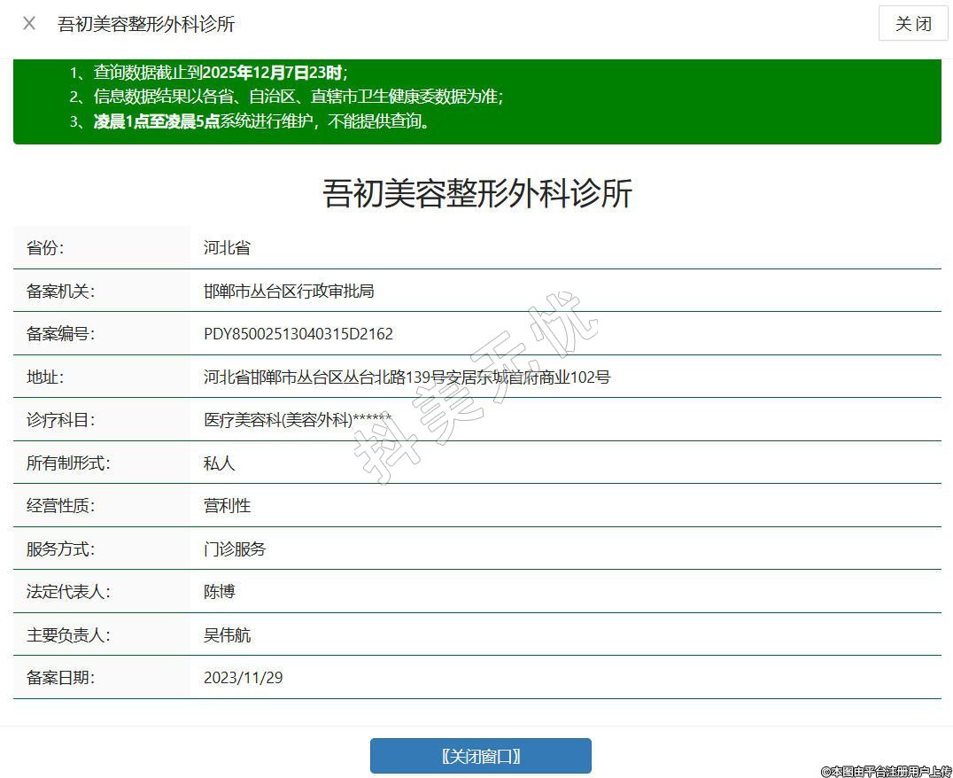The image size is (953, 778).
Task: Select the 邯郸市丛台区行政审批局 value
Action: coord(289,292)
